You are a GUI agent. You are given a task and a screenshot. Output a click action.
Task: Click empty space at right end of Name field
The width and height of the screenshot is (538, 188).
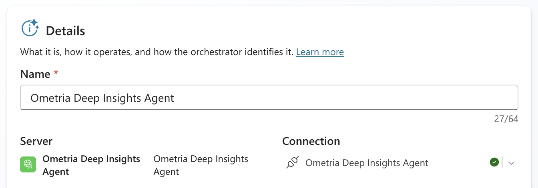(472, 98)
